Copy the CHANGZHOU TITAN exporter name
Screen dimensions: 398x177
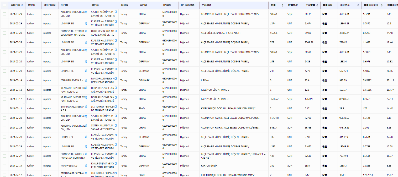pyautogui.click(x=86, y=31)
